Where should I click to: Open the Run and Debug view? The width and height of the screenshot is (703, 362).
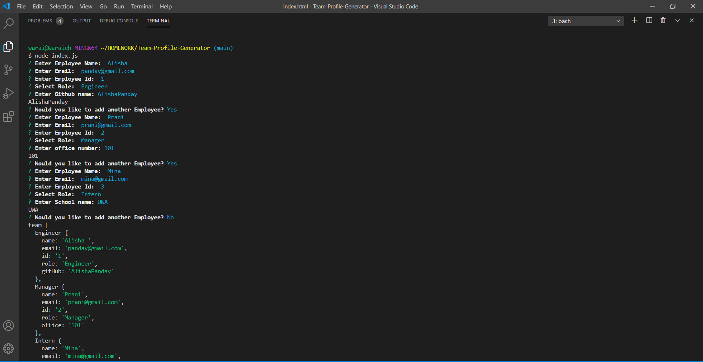[8, 94]
